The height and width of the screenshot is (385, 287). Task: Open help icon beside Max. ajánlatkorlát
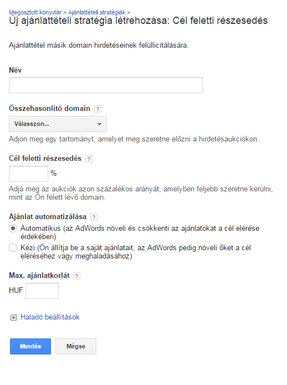tap(77, 276)
